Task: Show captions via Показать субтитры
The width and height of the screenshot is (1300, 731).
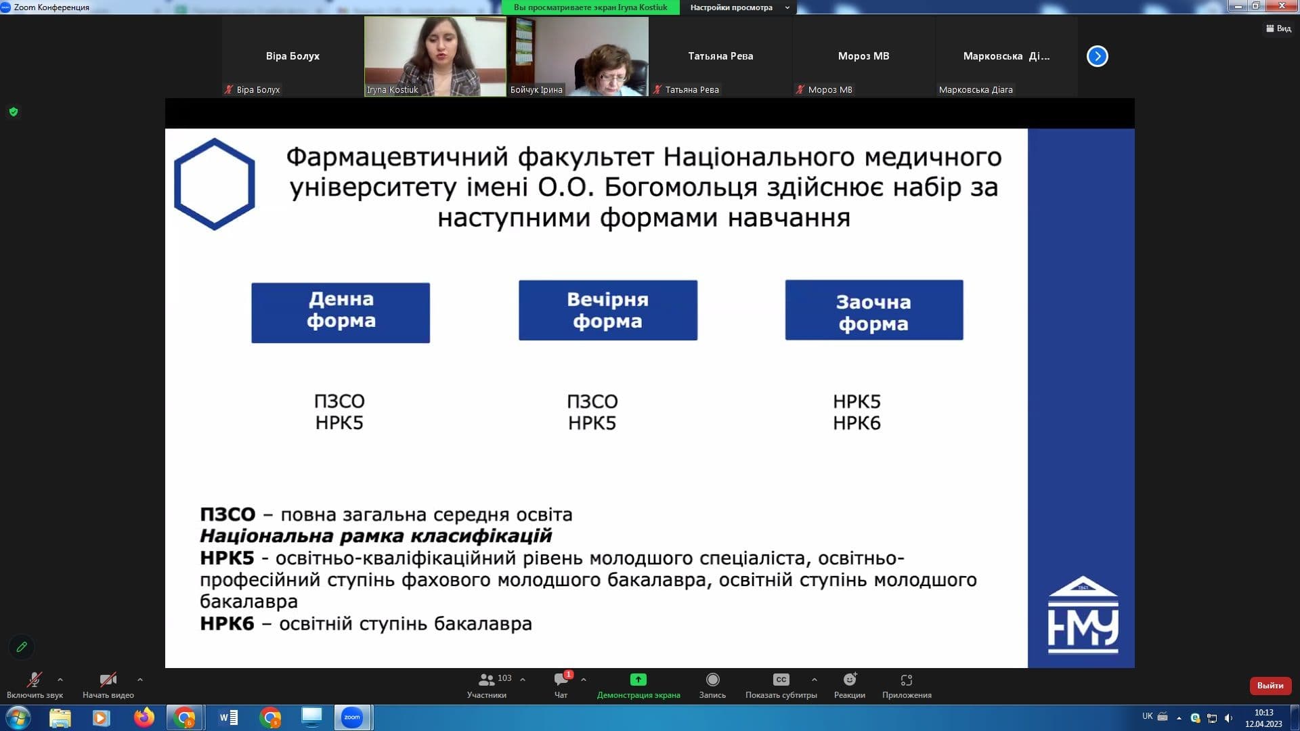Action: click(x=781, y=686)
